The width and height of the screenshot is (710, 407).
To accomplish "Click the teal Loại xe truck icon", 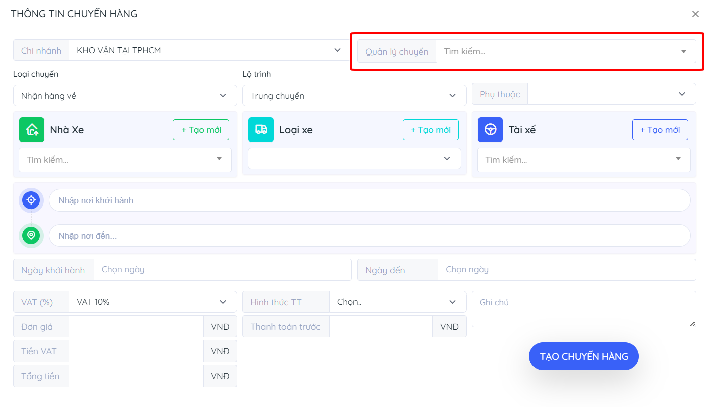I will pos(261,130).
